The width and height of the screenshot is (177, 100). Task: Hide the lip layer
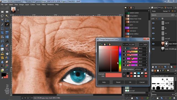(153, 28)
